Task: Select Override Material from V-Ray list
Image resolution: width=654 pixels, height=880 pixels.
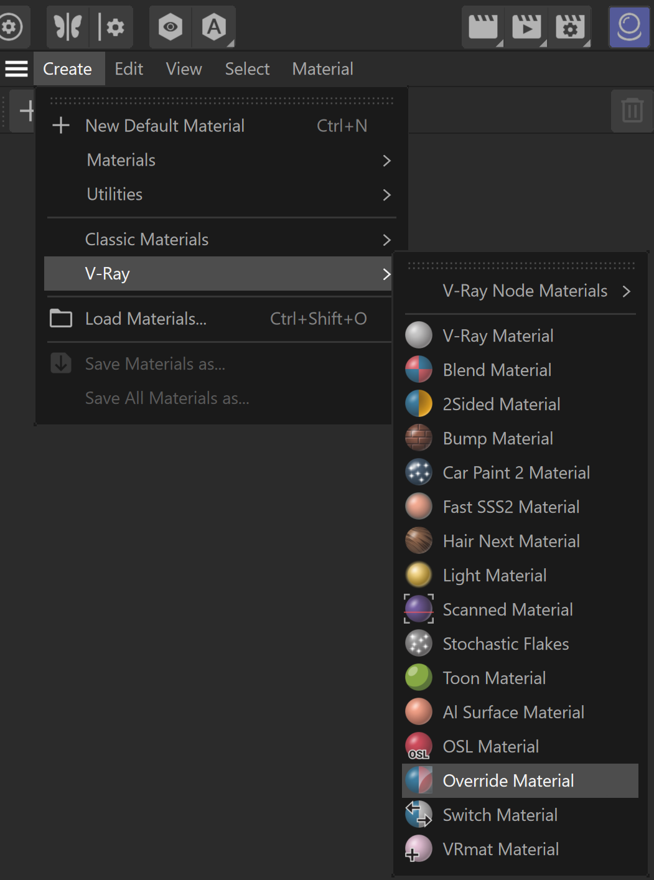Action: coord(520,780)
